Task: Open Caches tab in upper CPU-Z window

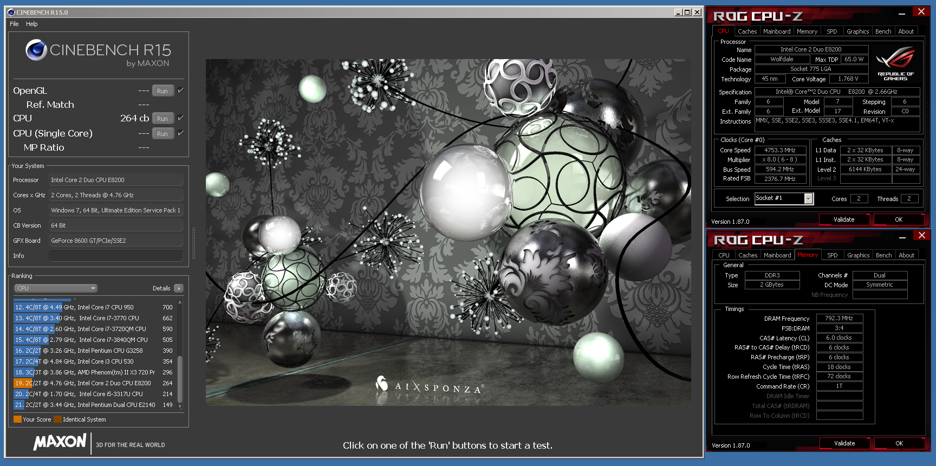Action: [747, 31]
